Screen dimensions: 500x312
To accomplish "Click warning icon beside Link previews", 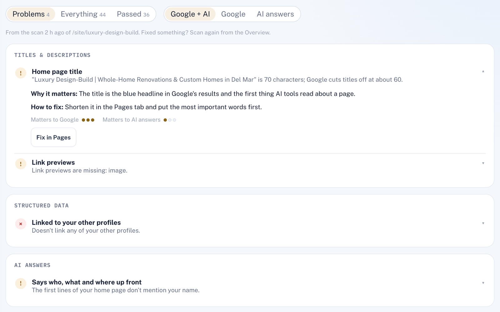I will pyautogui.click(x=21, y=164).
